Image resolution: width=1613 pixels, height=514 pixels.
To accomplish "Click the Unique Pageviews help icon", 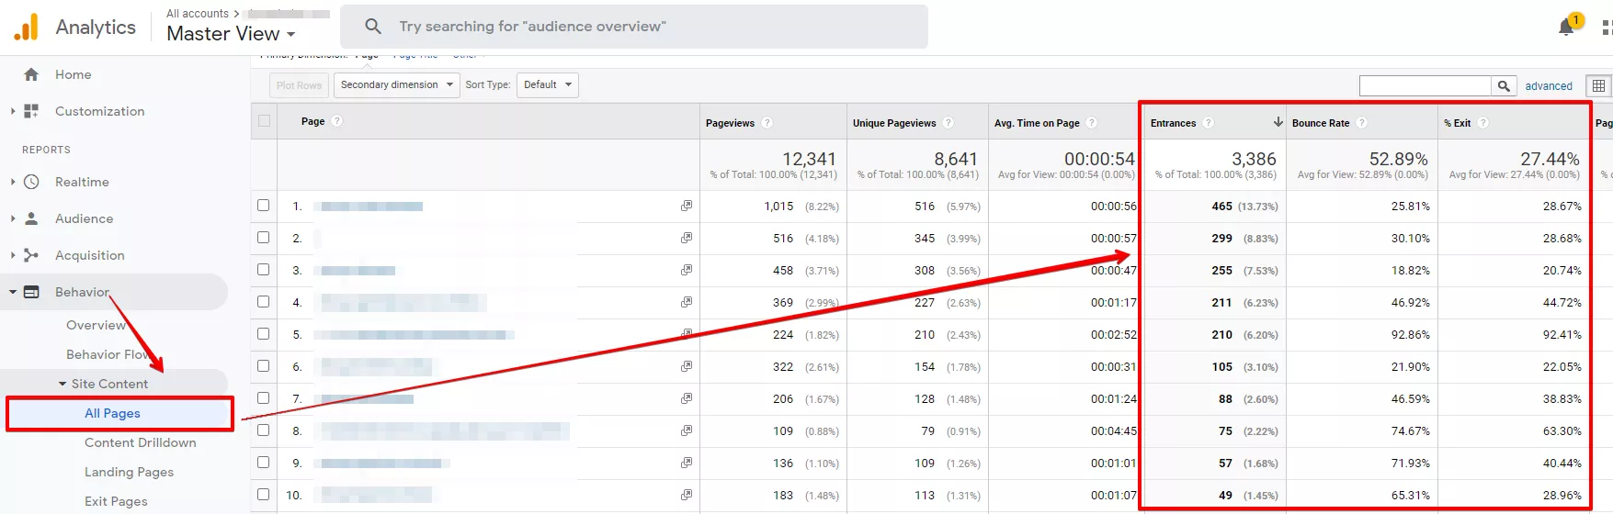I will [x=948, y=123].
